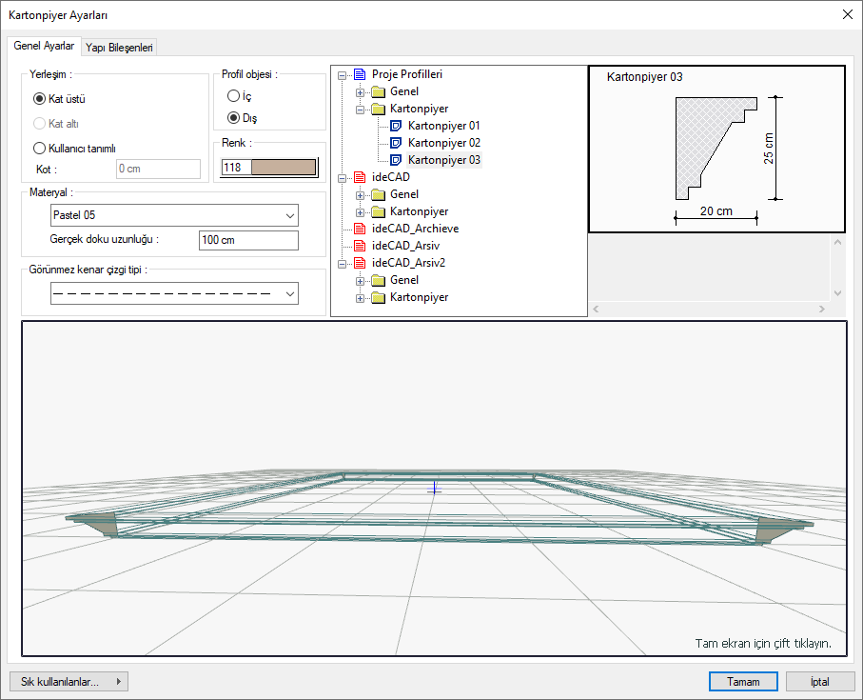863x700 pixels.
Task: Switch to the Genel Ayarlar tab
Action: tap(44, 46)
